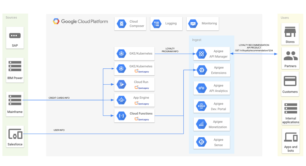Viewport: 306px width, 166px height.
Task: Click the Apigee Monetization icon
Action: [x=201, y=124]
